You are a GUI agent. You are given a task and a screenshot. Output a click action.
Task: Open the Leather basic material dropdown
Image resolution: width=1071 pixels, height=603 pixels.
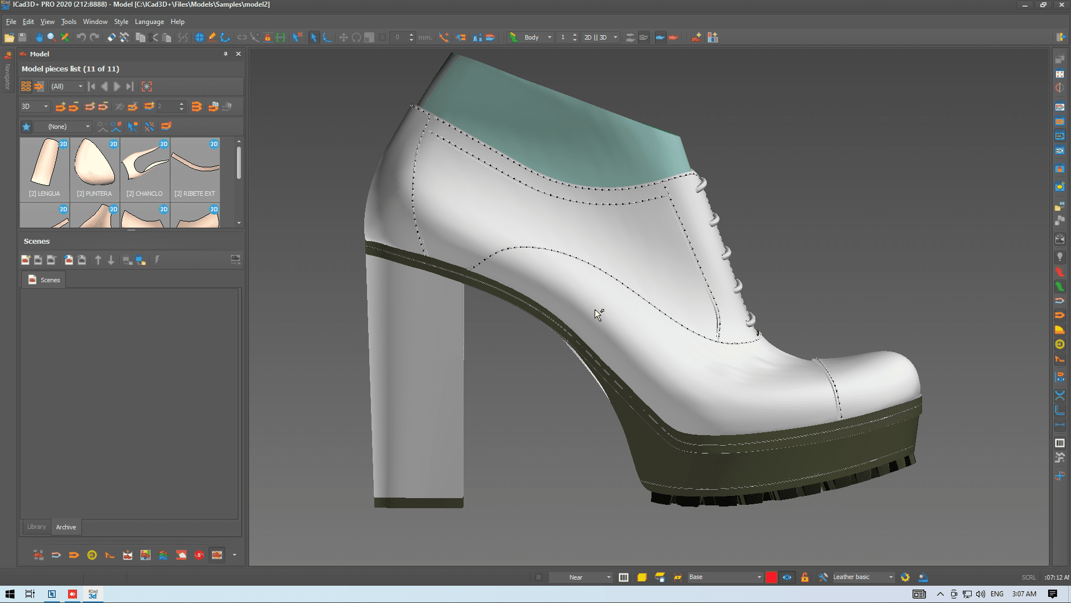890,577
